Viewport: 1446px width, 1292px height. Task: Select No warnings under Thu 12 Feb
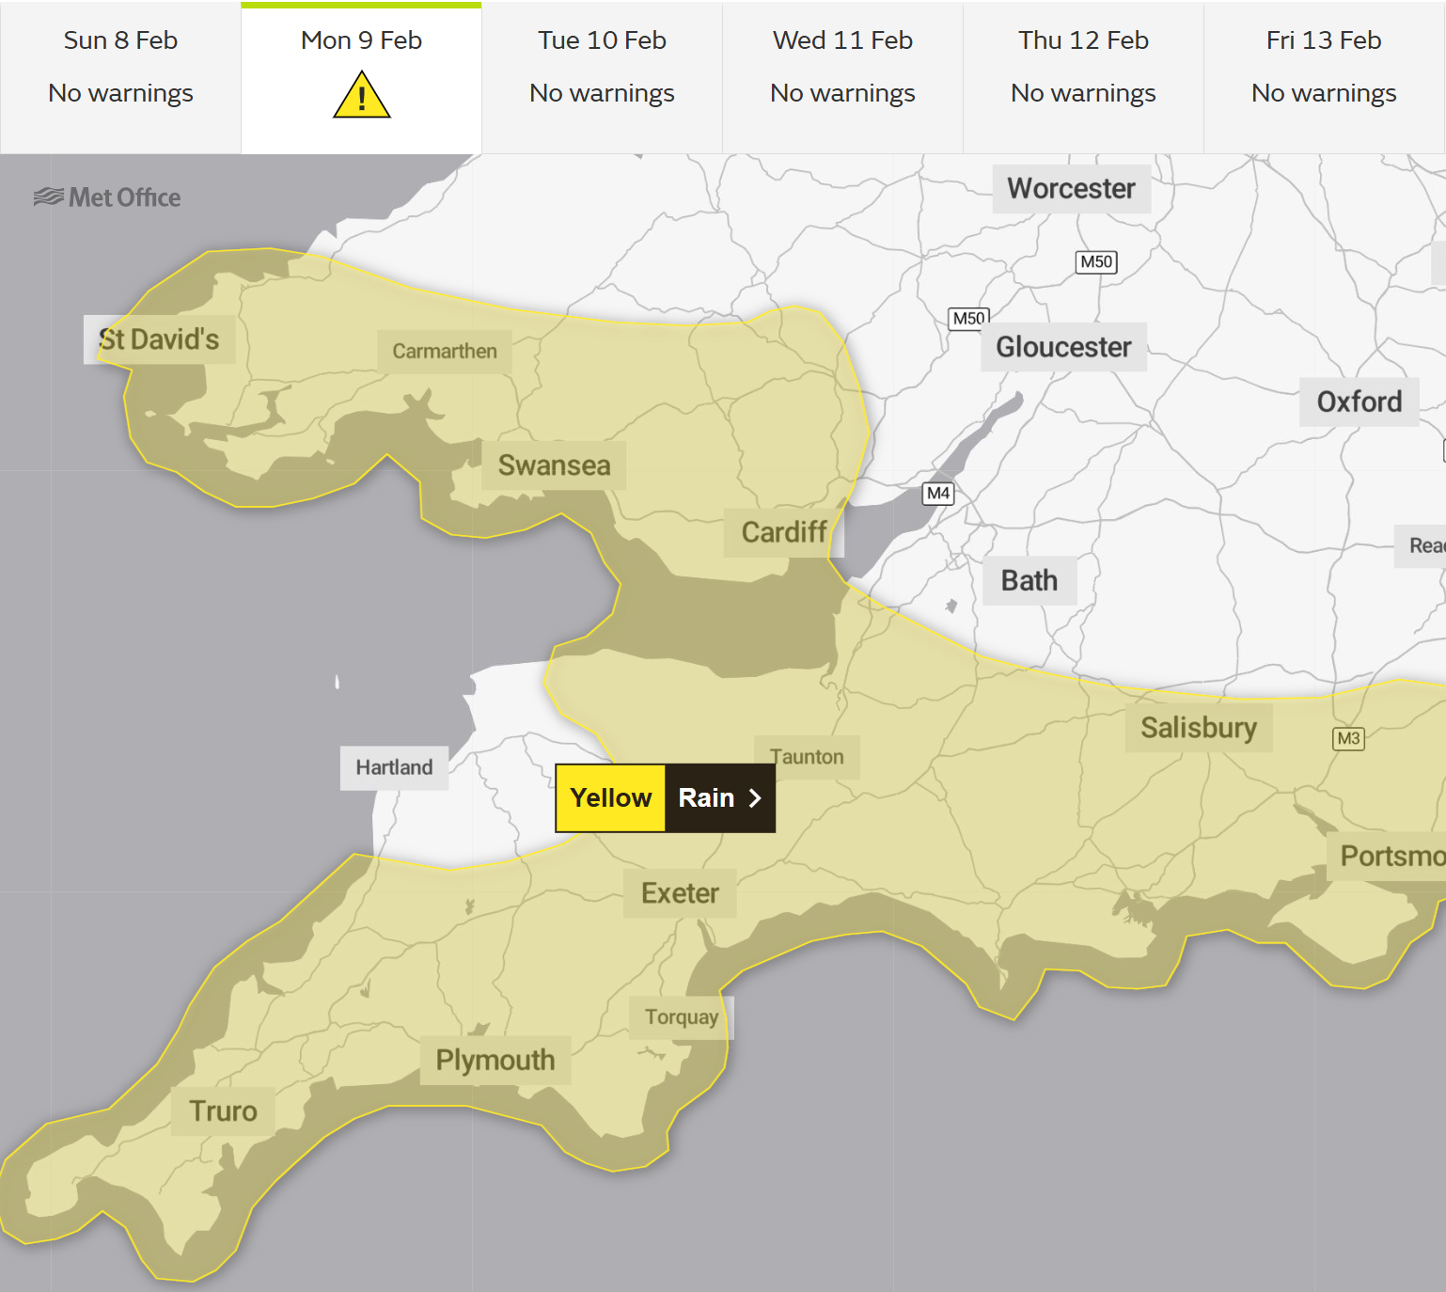[1082, 93]
